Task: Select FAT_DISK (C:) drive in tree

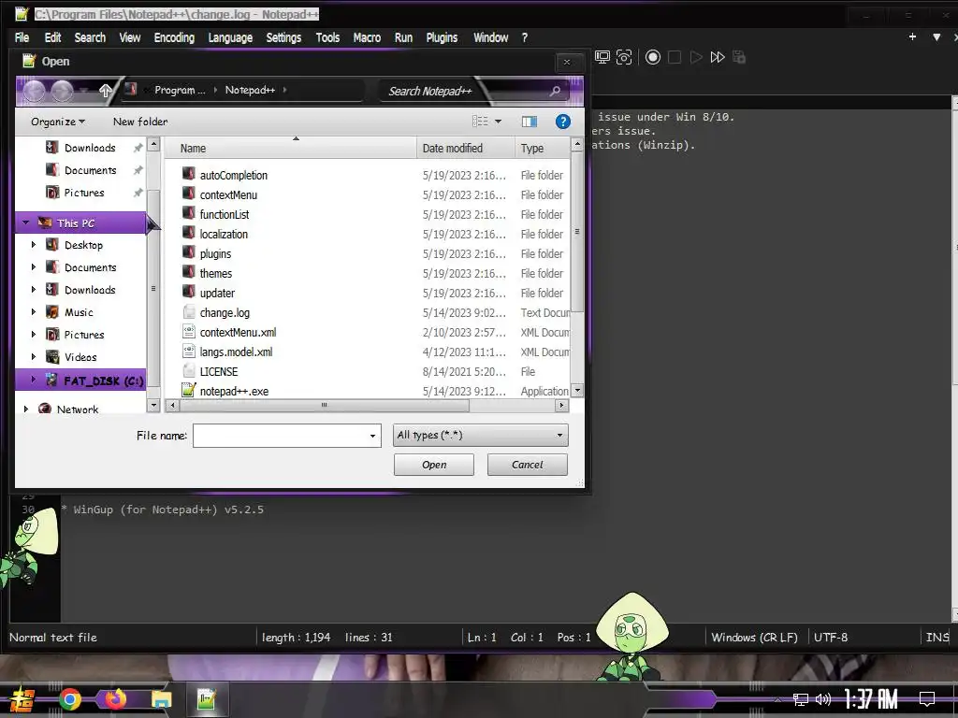Action: pos(80,381)
